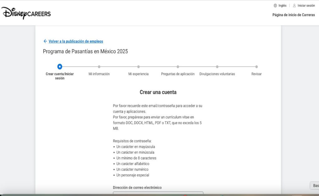
Task: Select the Divulgaciones voluntarias step dot
Action: click(x=217, y=66)
